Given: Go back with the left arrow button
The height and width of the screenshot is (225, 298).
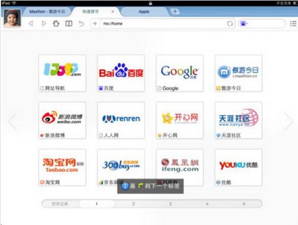Looking at the screenshot, I should pyautogui.click(x=31, y=23).
